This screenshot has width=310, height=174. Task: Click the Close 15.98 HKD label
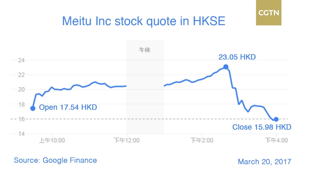(x=261, y=127)
